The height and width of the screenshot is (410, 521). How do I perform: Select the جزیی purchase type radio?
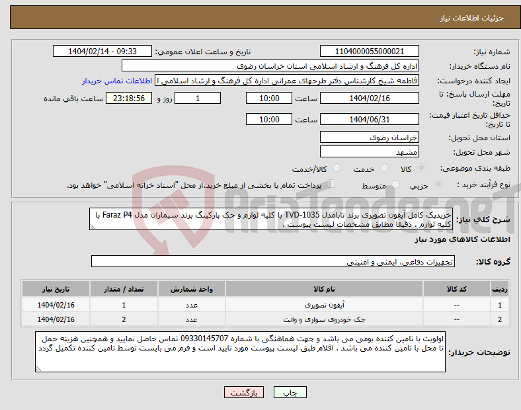click(438, 184)
